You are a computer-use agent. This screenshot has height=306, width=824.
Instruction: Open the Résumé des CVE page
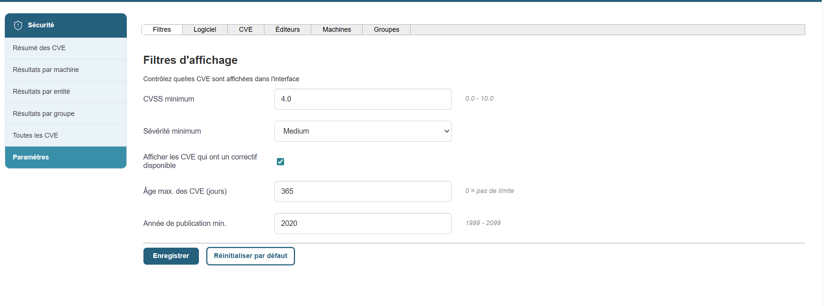(x=39, y=48)
